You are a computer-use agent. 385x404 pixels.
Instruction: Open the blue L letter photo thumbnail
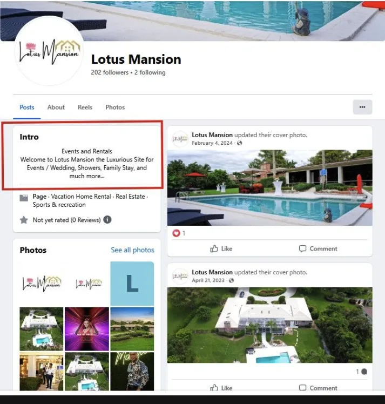coord(132,284)
